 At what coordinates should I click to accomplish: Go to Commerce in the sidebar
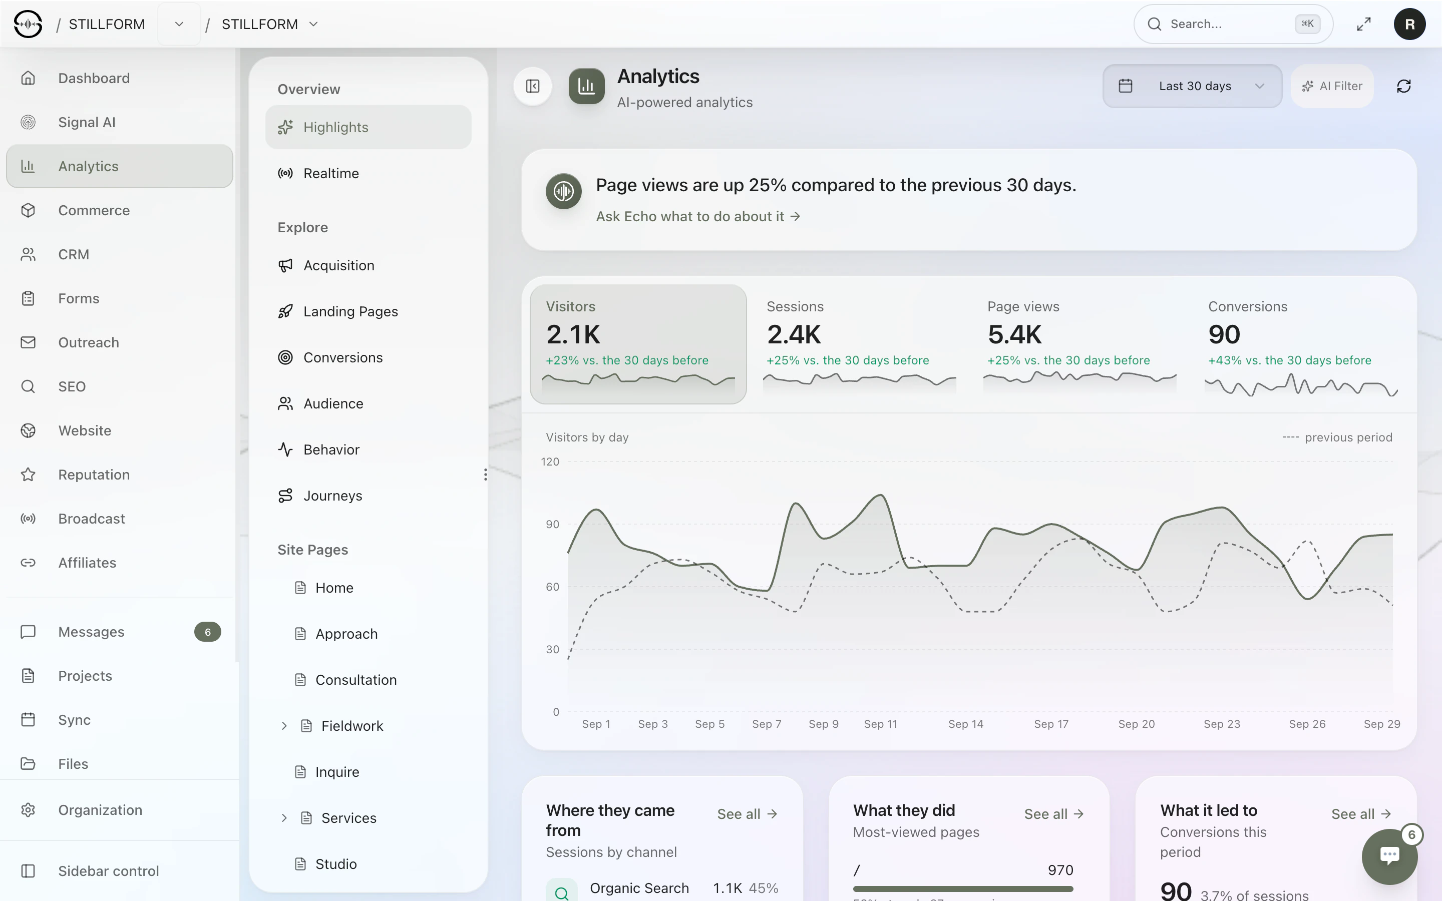[x=119, y=210]
